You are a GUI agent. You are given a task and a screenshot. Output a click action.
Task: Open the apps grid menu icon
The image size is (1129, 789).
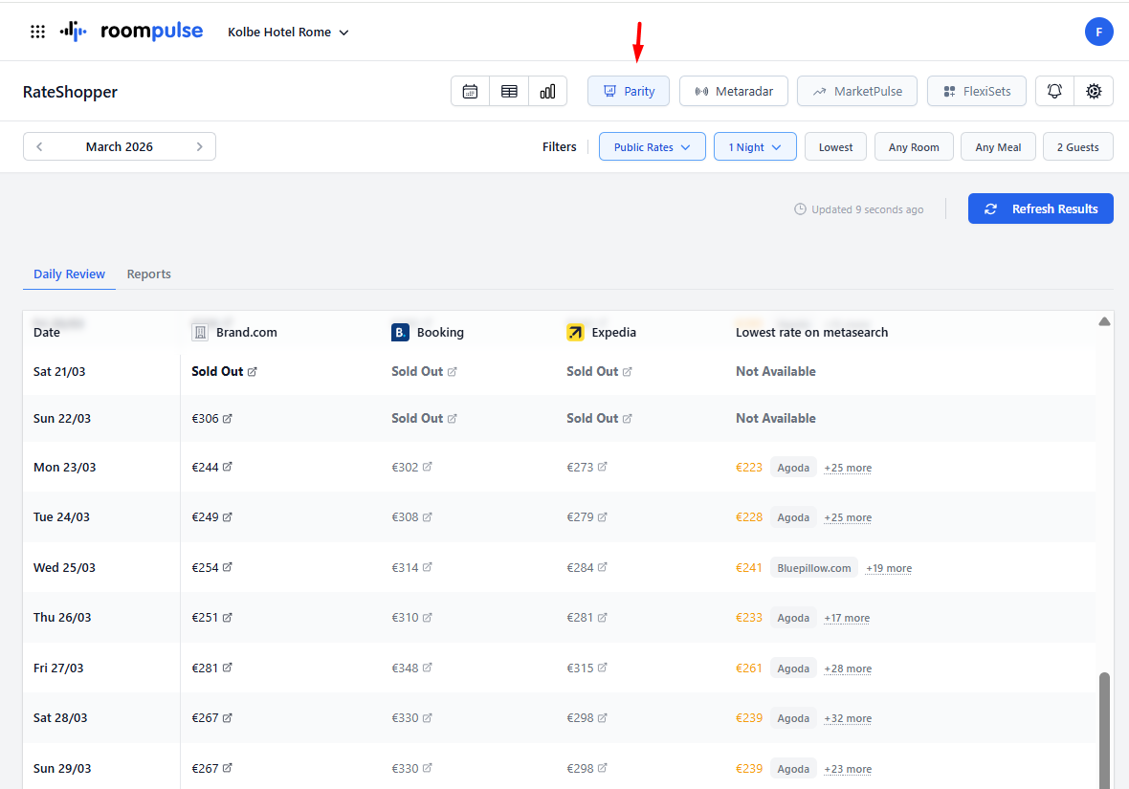pos(37,32)
